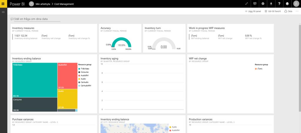Open the Accuracy gauge tile
Viewport: 301px width, 133px height.
(x=120, y=38)
